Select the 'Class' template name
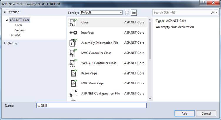221x120 pixels. point(85,23)
